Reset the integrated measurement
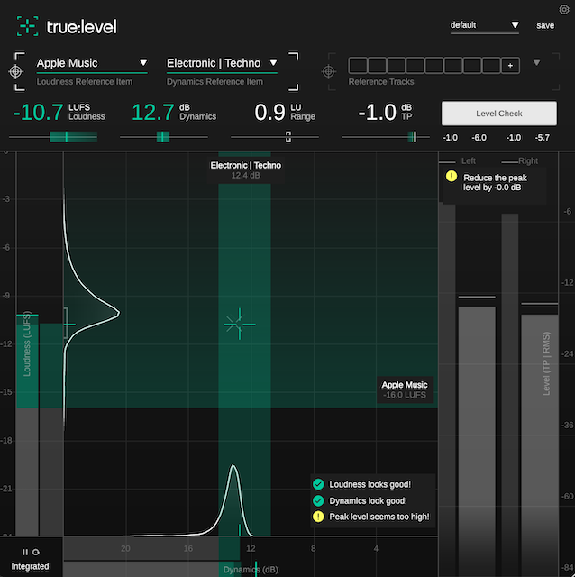Viewport: 575px width, 577px height. (x=36, y=552)
